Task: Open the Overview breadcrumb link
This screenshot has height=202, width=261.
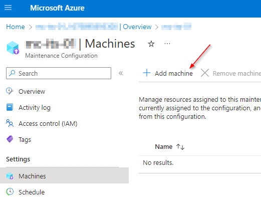Action: pos(137,27)
